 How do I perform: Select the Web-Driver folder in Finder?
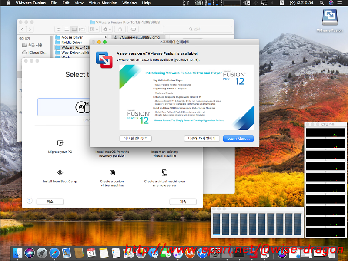[72, 53]
